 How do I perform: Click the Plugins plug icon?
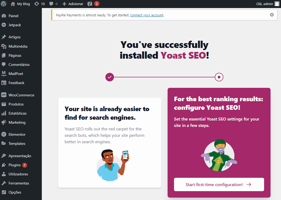pos(4,165)
